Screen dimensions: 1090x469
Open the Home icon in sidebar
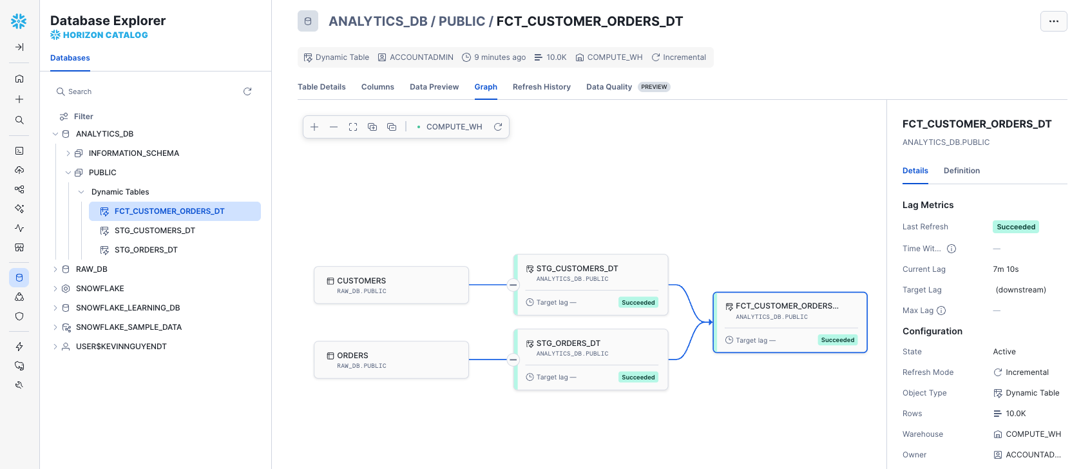coord(19,79)
